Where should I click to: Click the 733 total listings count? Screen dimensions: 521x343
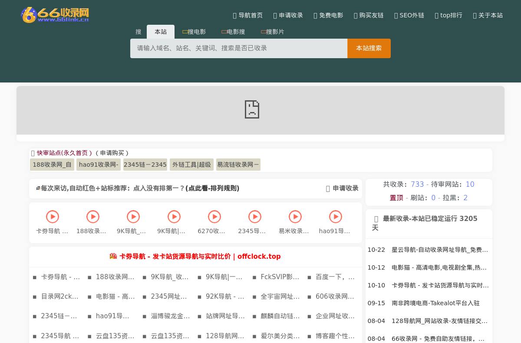click(x=417, y=185)
